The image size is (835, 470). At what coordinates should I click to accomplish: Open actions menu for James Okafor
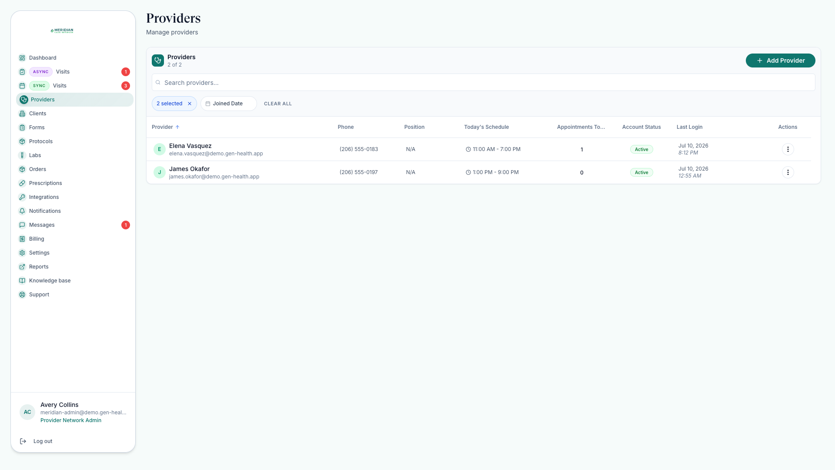[x=788, y=172]
